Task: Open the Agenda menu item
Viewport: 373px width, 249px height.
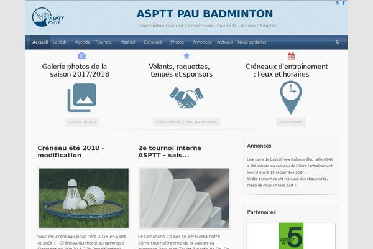Action: click(x=82, y=42)
